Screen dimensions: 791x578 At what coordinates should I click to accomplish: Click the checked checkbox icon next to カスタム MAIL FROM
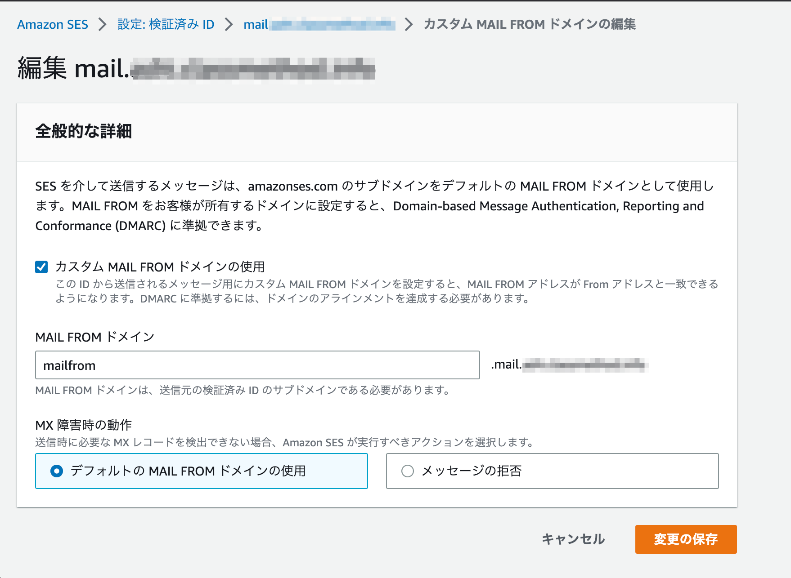[41, 267]
